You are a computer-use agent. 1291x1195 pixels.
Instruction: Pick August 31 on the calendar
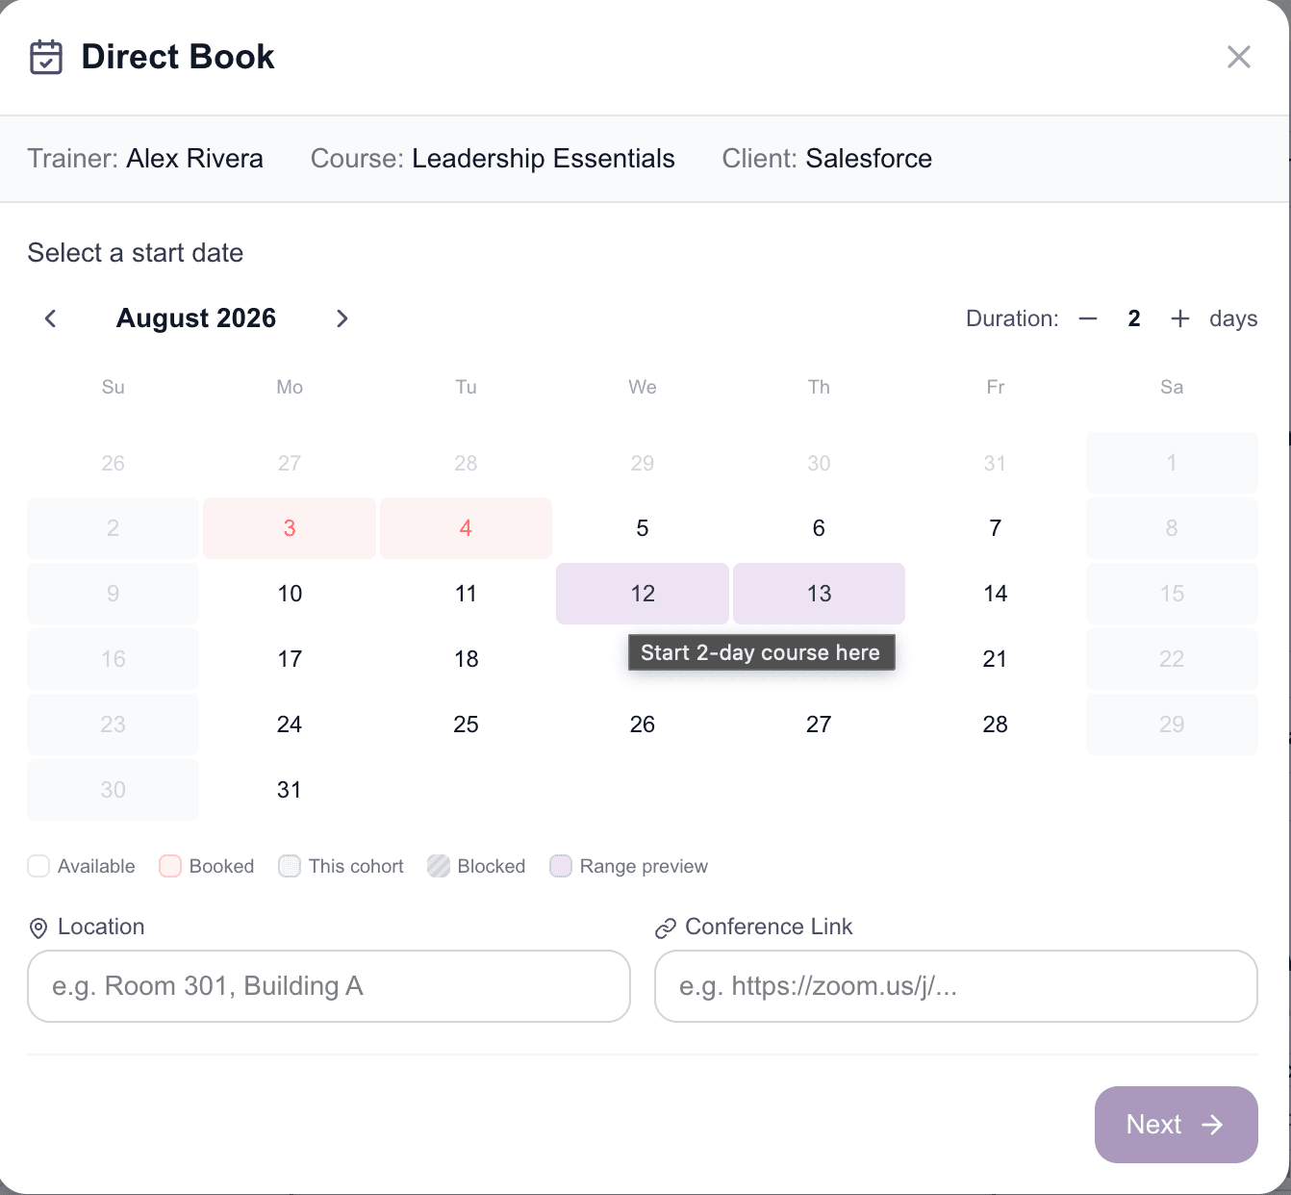pyautogui.click(x=290, y=790)
